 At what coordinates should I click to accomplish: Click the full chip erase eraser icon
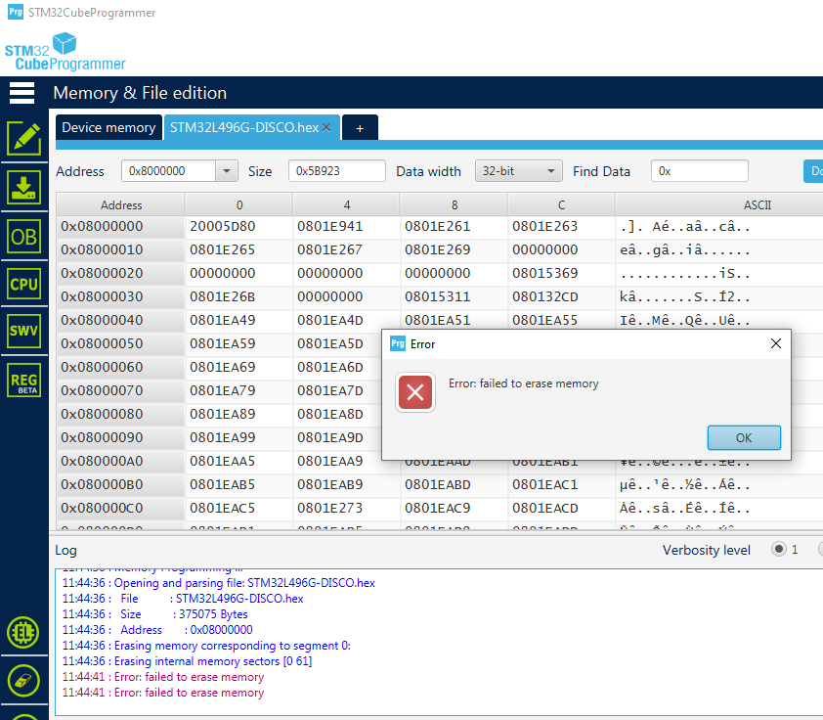coord(23,681)
